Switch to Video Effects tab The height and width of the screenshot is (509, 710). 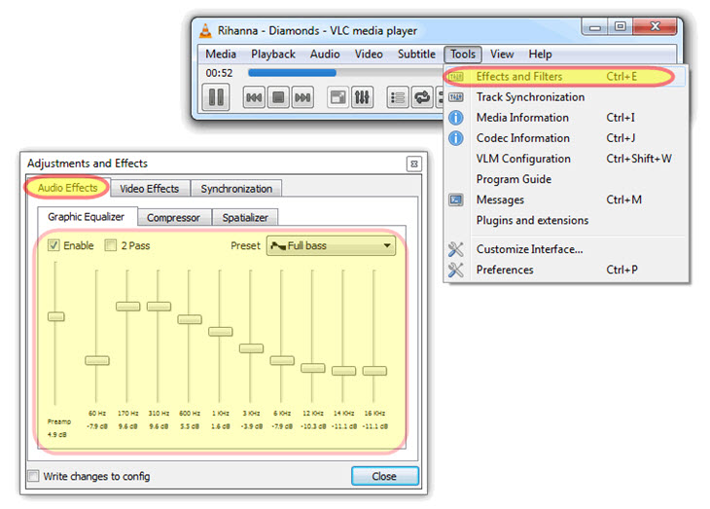pyautogui.click(x=149, y=189)
